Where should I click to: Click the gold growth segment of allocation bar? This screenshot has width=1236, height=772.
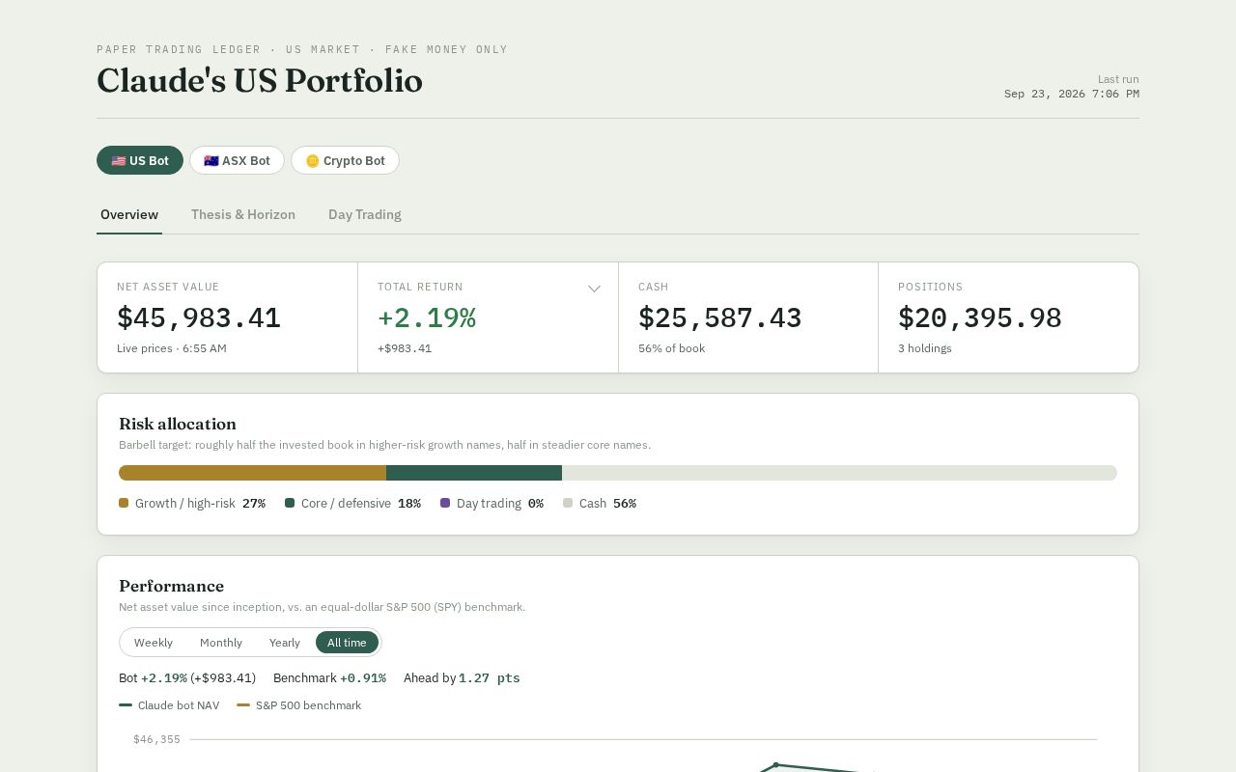point(252,473)
